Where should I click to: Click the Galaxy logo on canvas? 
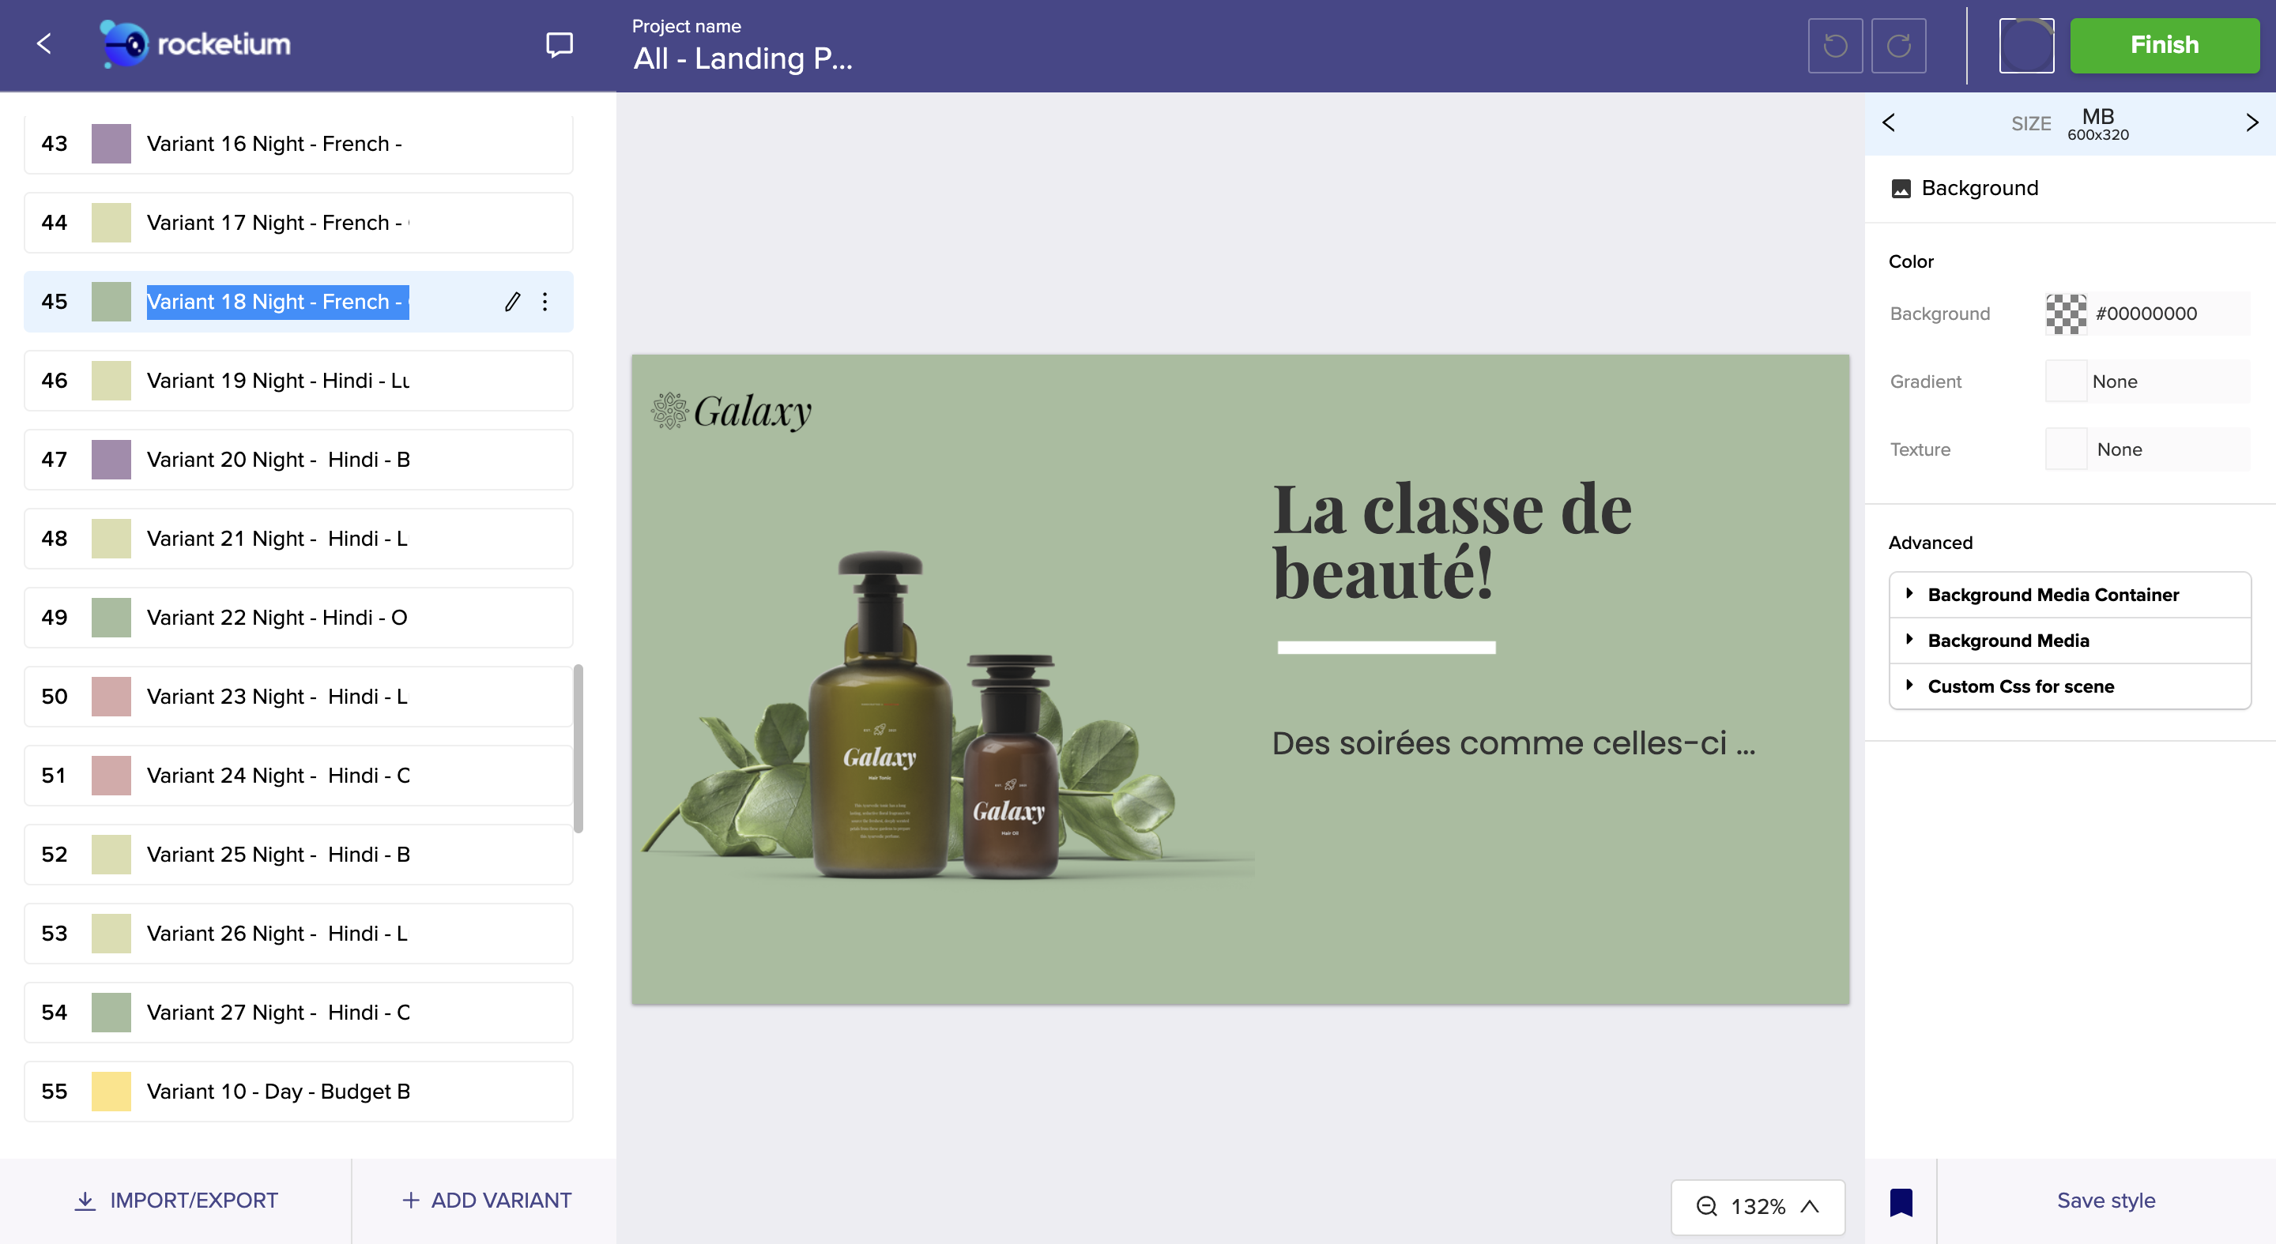pyautogui.click(x=731, y=412)
